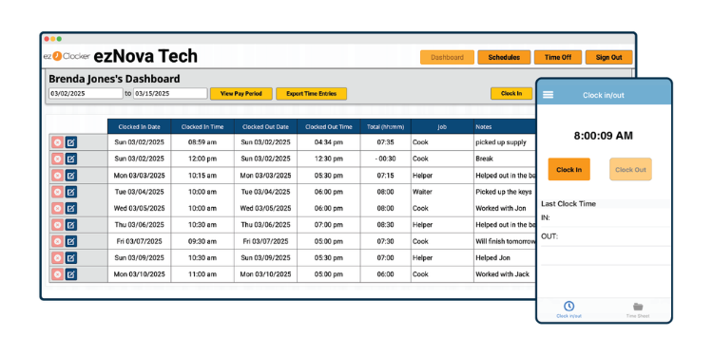Click the 08:30 total cell
This screenshot has width=713, height=356.
(x=386, y=225)
